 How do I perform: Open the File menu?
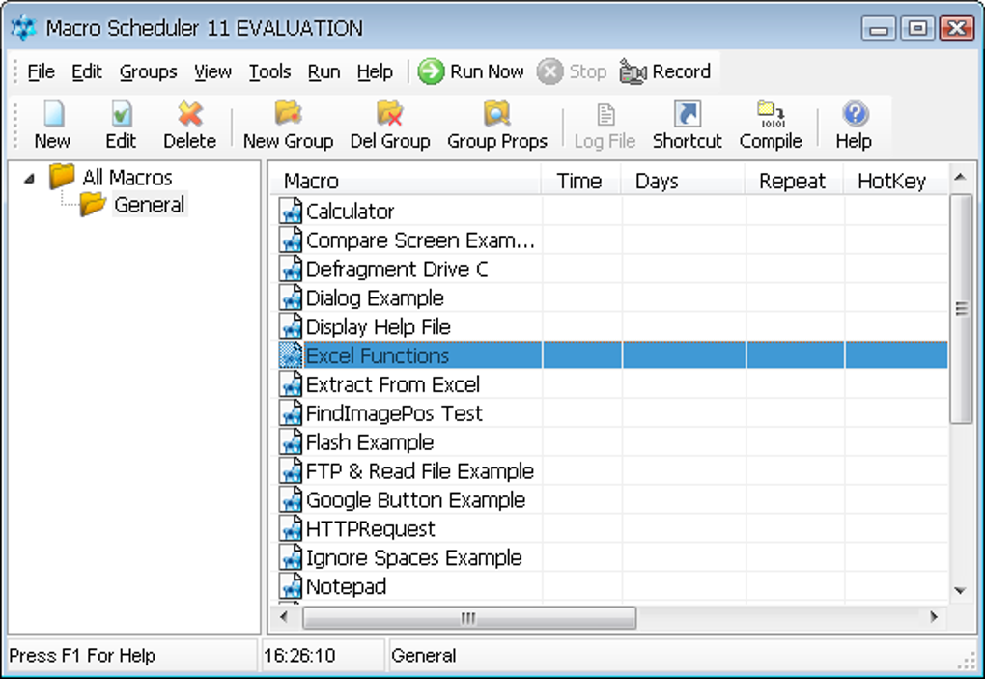point(41,71)
